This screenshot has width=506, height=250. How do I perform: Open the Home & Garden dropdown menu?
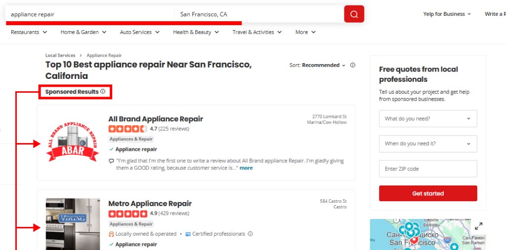84,32
